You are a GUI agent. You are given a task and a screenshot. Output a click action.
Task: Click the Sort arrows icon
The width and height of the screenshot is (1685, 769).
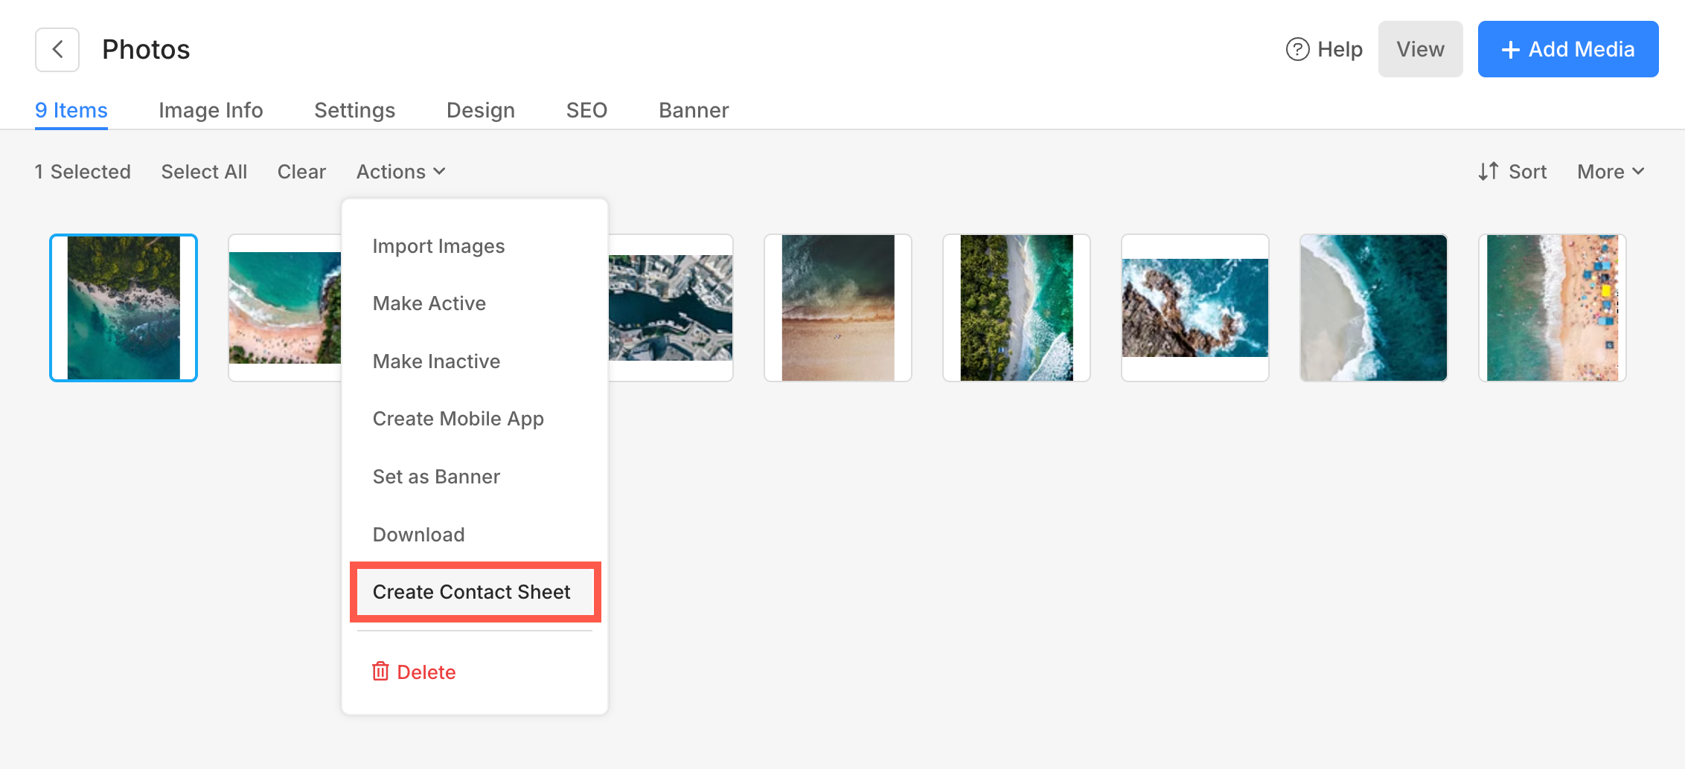1488,172
